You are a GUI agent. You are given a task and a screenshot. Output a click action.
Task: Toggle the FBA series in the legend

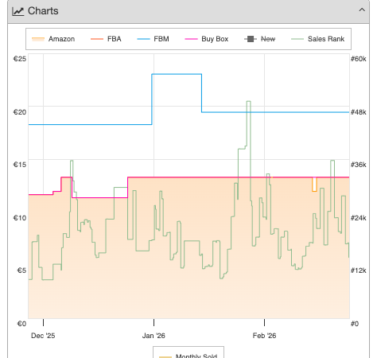point(106,39)
